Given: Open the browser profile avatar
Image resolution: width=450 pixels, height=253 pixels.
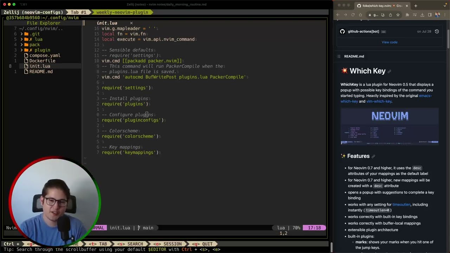Looking at the screenshot, I should tap(437, 15).
